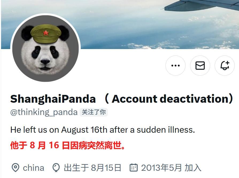
Task: Click the English bio about August 16th
Action: [x=103, y=130]
